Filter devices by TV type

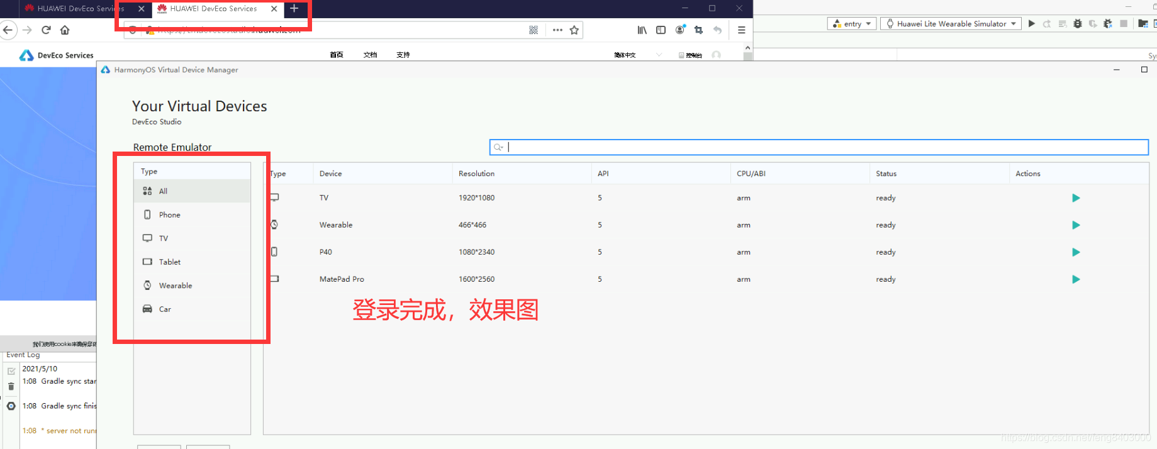(x=192, y=238)
